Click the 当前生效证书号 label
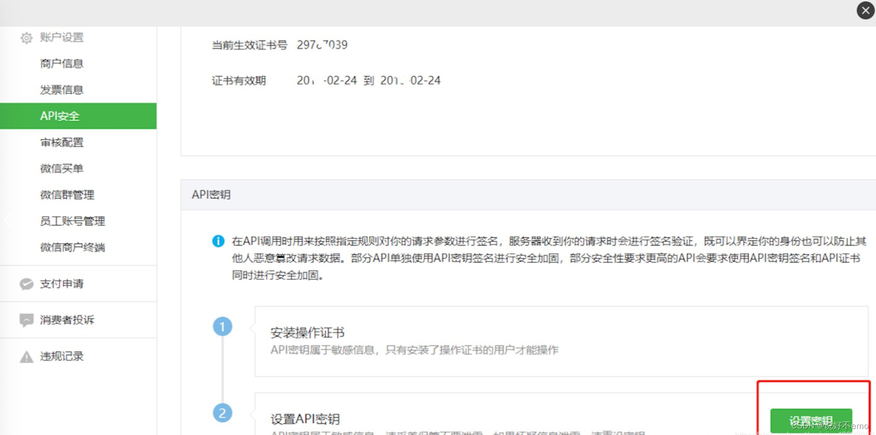This screenshot has height=435, width=876. pos(249,45)
